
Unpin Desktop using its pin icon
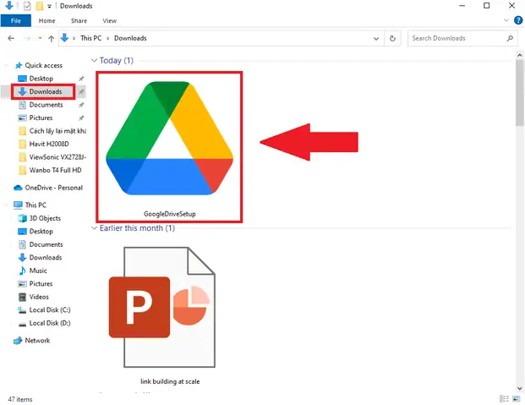coord(81,79)
